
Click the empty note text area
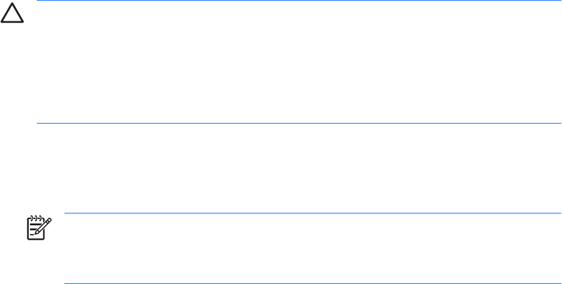click(x=313, y=248)
